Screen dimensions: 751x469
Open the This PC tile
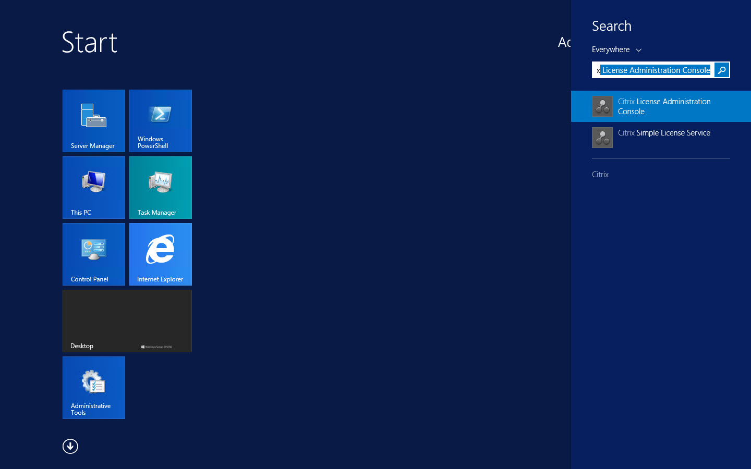point(94,188)
